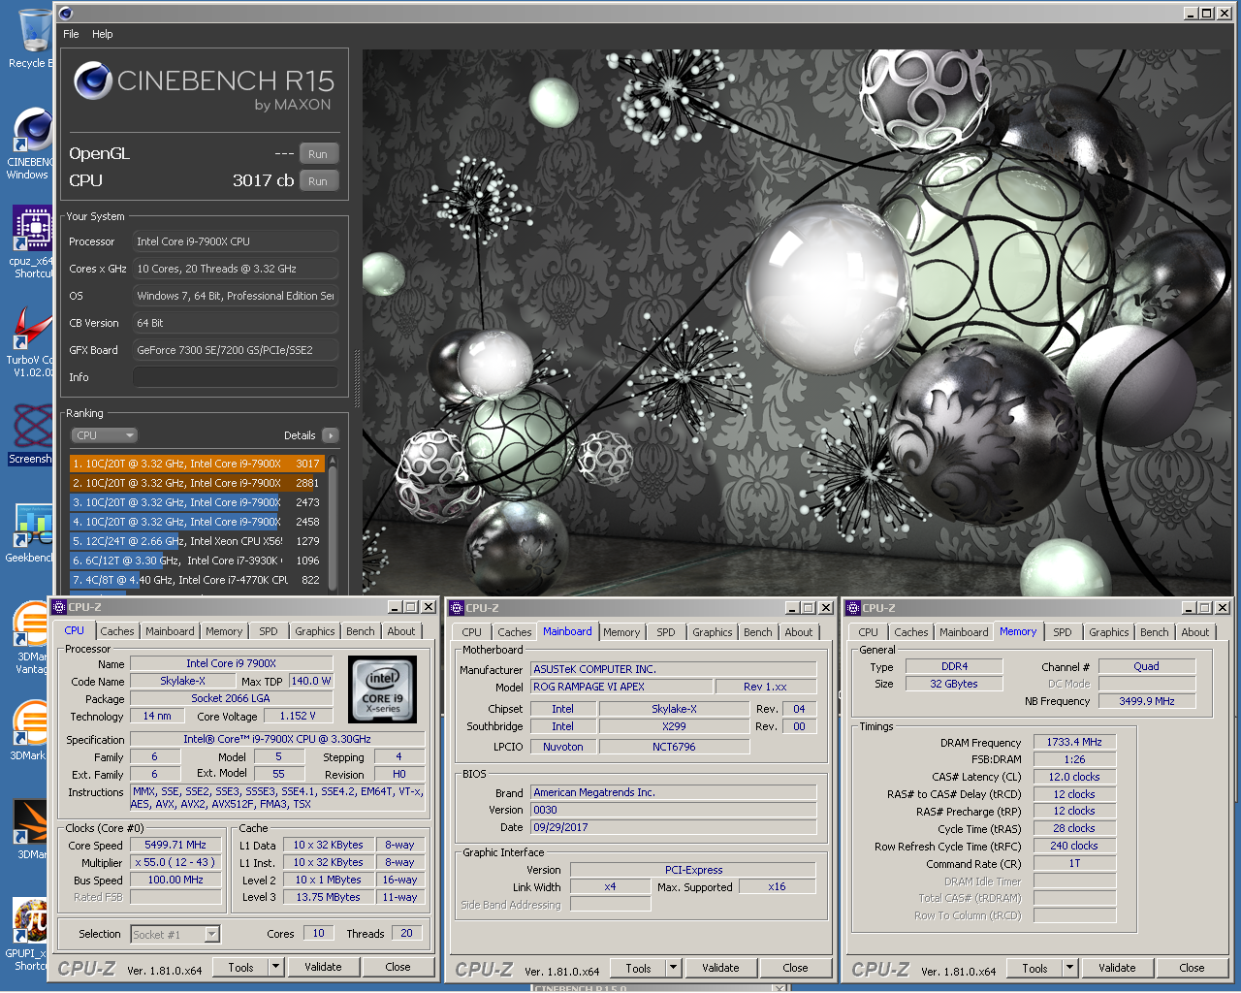The image size is (1241, 993).
Task: Open the Socket #1 Selection dropdown
Action: (175, 935)
